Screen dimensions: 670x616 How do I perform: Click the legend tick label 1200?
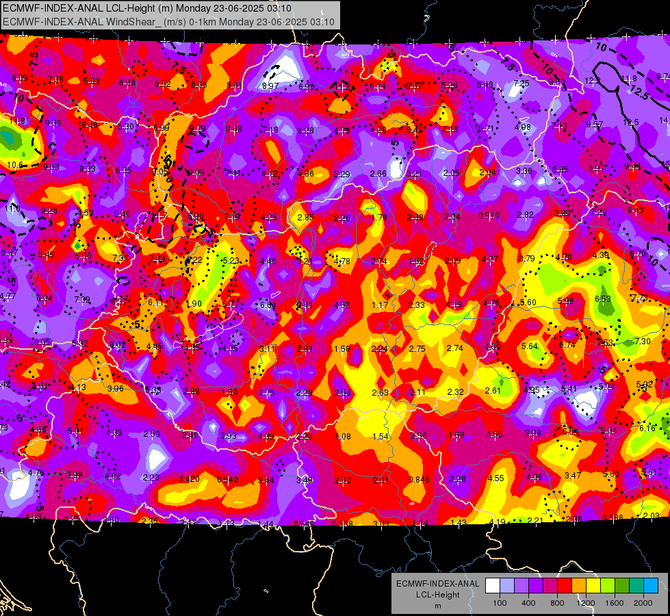pyautogui.click(x=586, y=603)
